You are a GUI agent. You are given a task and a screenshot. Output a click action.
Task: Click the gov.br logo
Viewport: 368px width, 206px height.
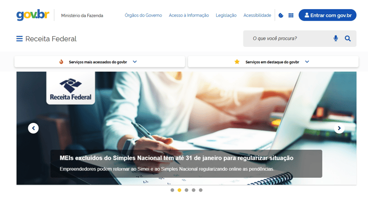point(33,15)
